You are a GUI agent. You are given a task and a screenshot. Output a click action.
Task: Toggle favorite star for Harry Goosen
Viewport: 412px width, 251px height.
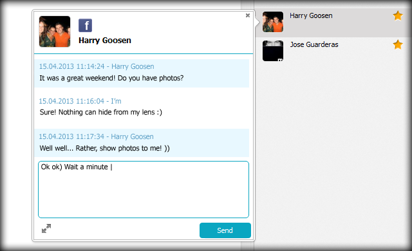pyautogui.click(x=398, y=15)
